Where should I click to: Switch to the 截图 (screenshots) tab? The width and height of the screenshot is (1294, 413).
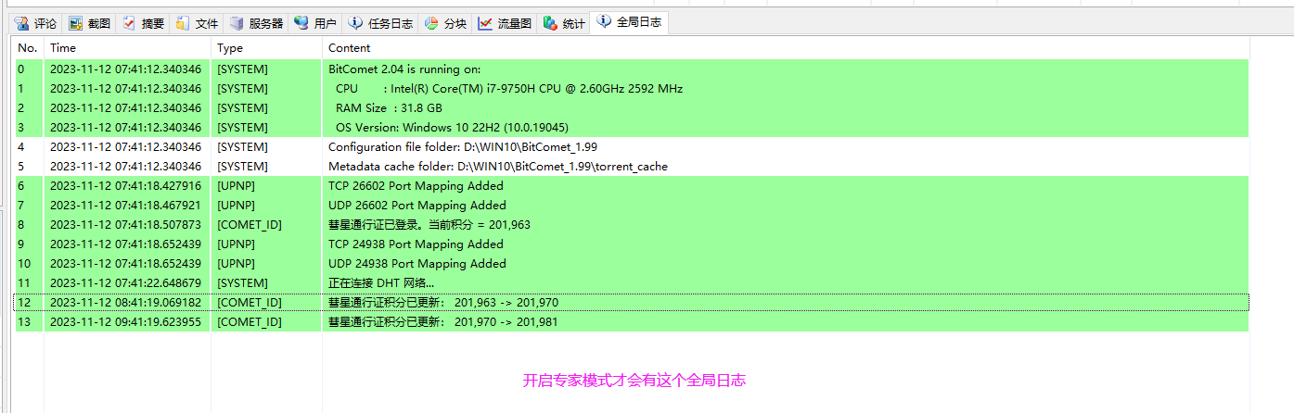pos(90,24)
